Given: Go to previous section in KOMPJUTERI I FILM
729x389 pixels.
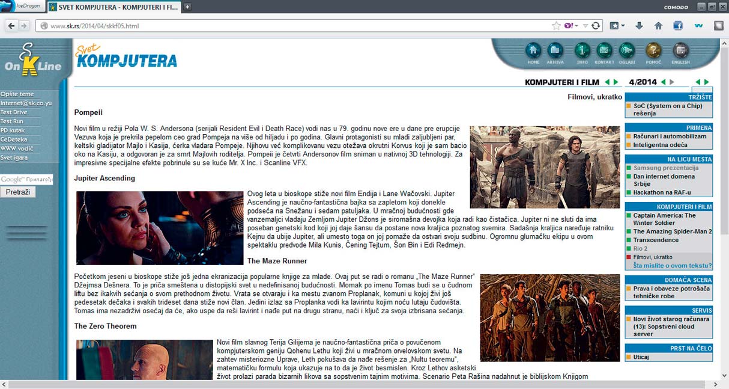Looking at the screenshot, I should [x=607, y=82].
